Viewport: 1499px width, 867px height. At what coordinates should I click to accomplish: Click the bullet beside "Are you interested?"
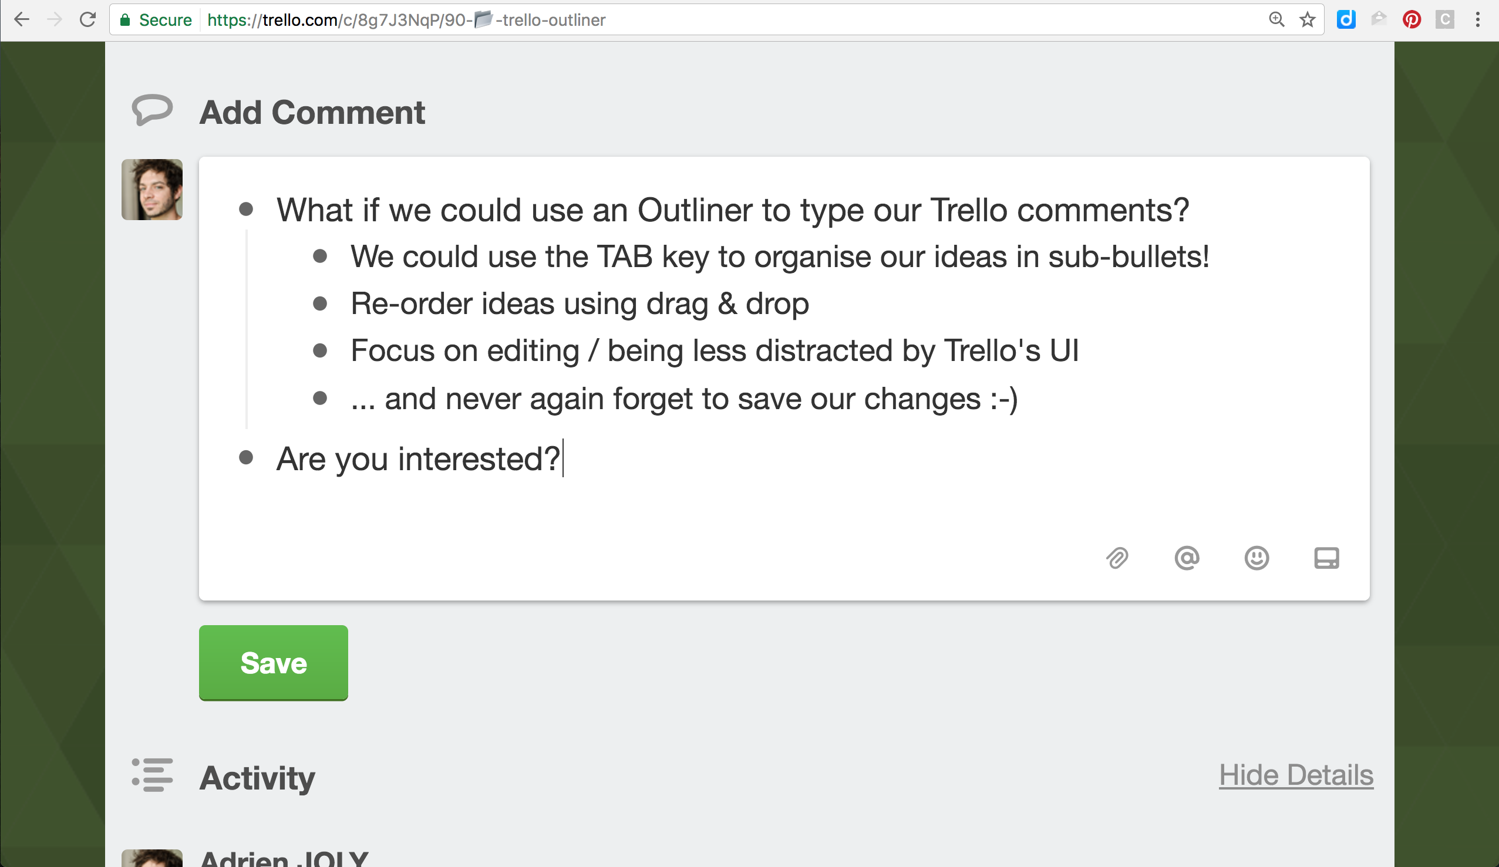[245, 457]
